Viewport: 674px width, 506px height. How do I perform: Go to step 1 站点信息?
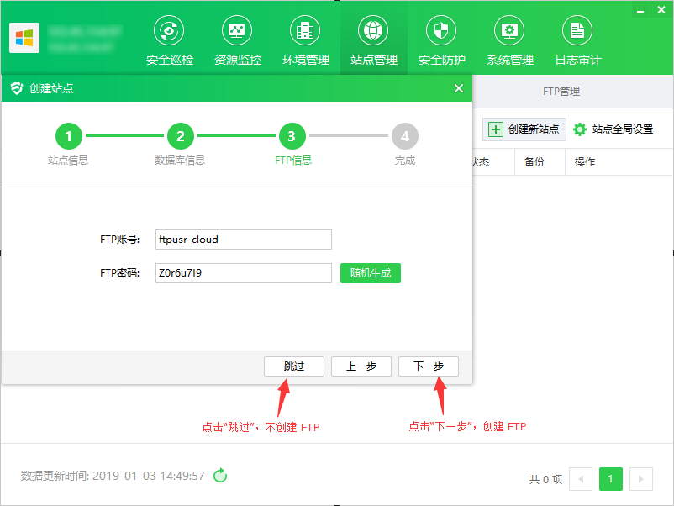tap(69, 136)
